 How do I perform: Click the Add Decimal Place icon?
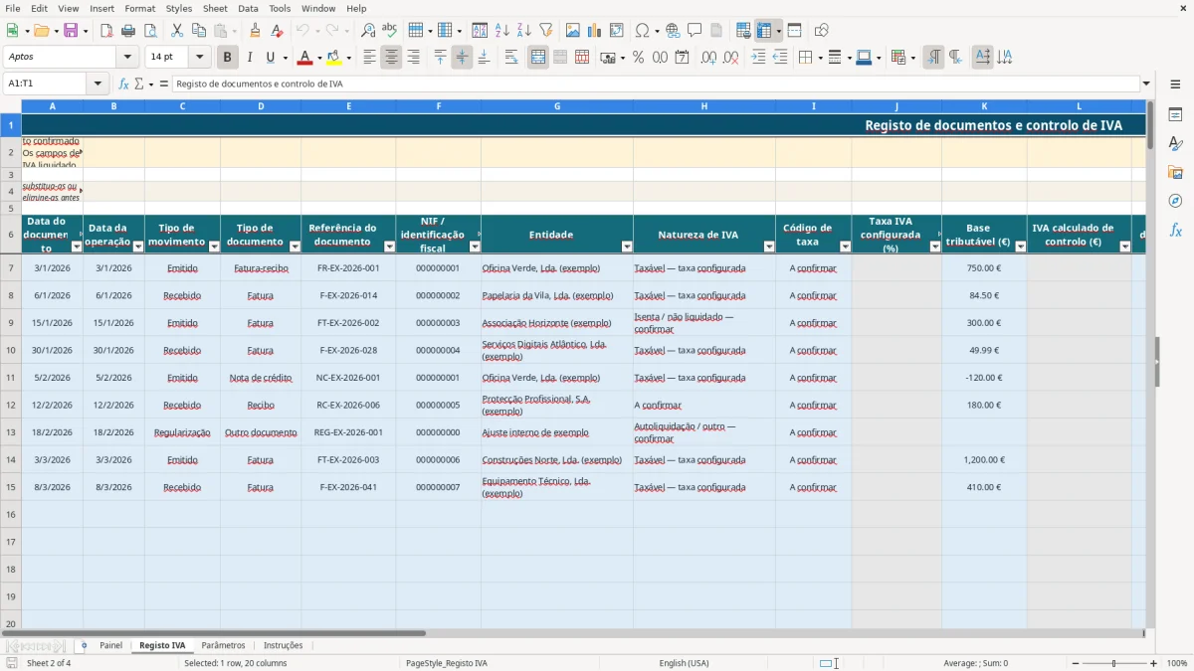pyautogui.click(x=708, y=58)
